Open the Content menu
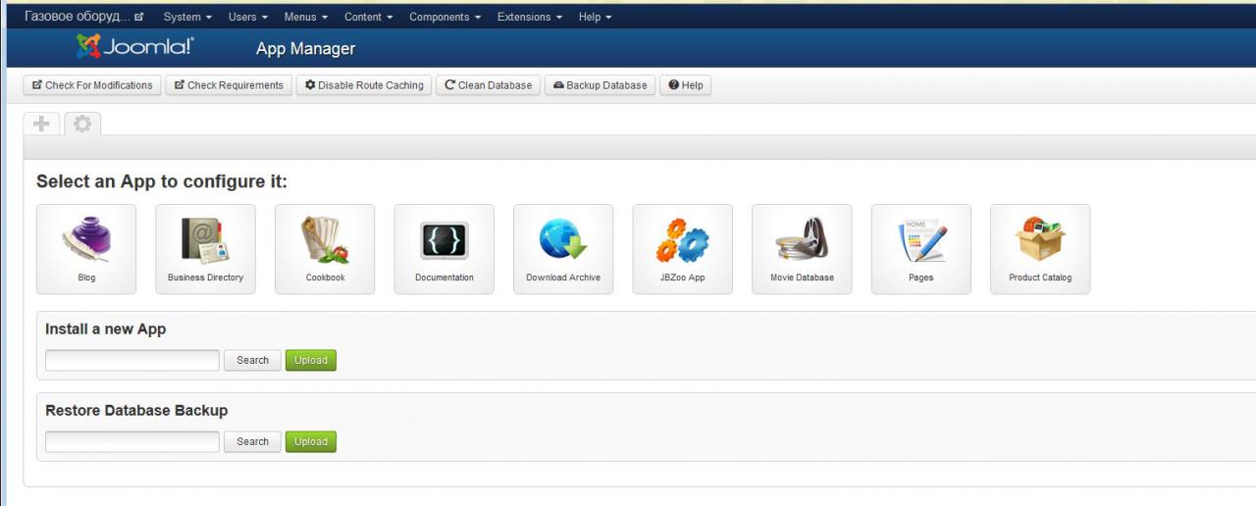1256x506 pixels. point(368,17)
